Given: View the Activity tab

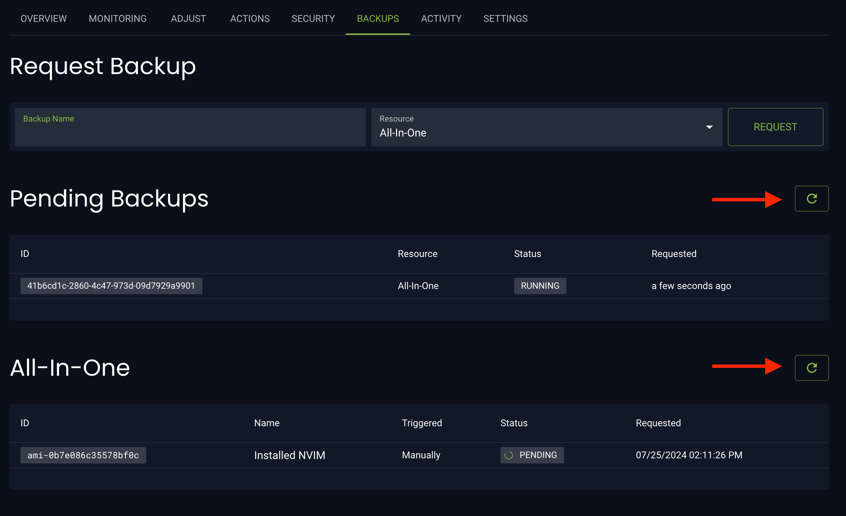Looking at the screenshot, I should coord(441,18).
